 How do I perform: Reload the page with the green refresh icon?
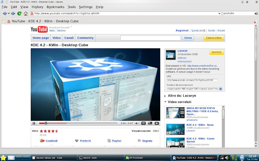click(19, 14)
